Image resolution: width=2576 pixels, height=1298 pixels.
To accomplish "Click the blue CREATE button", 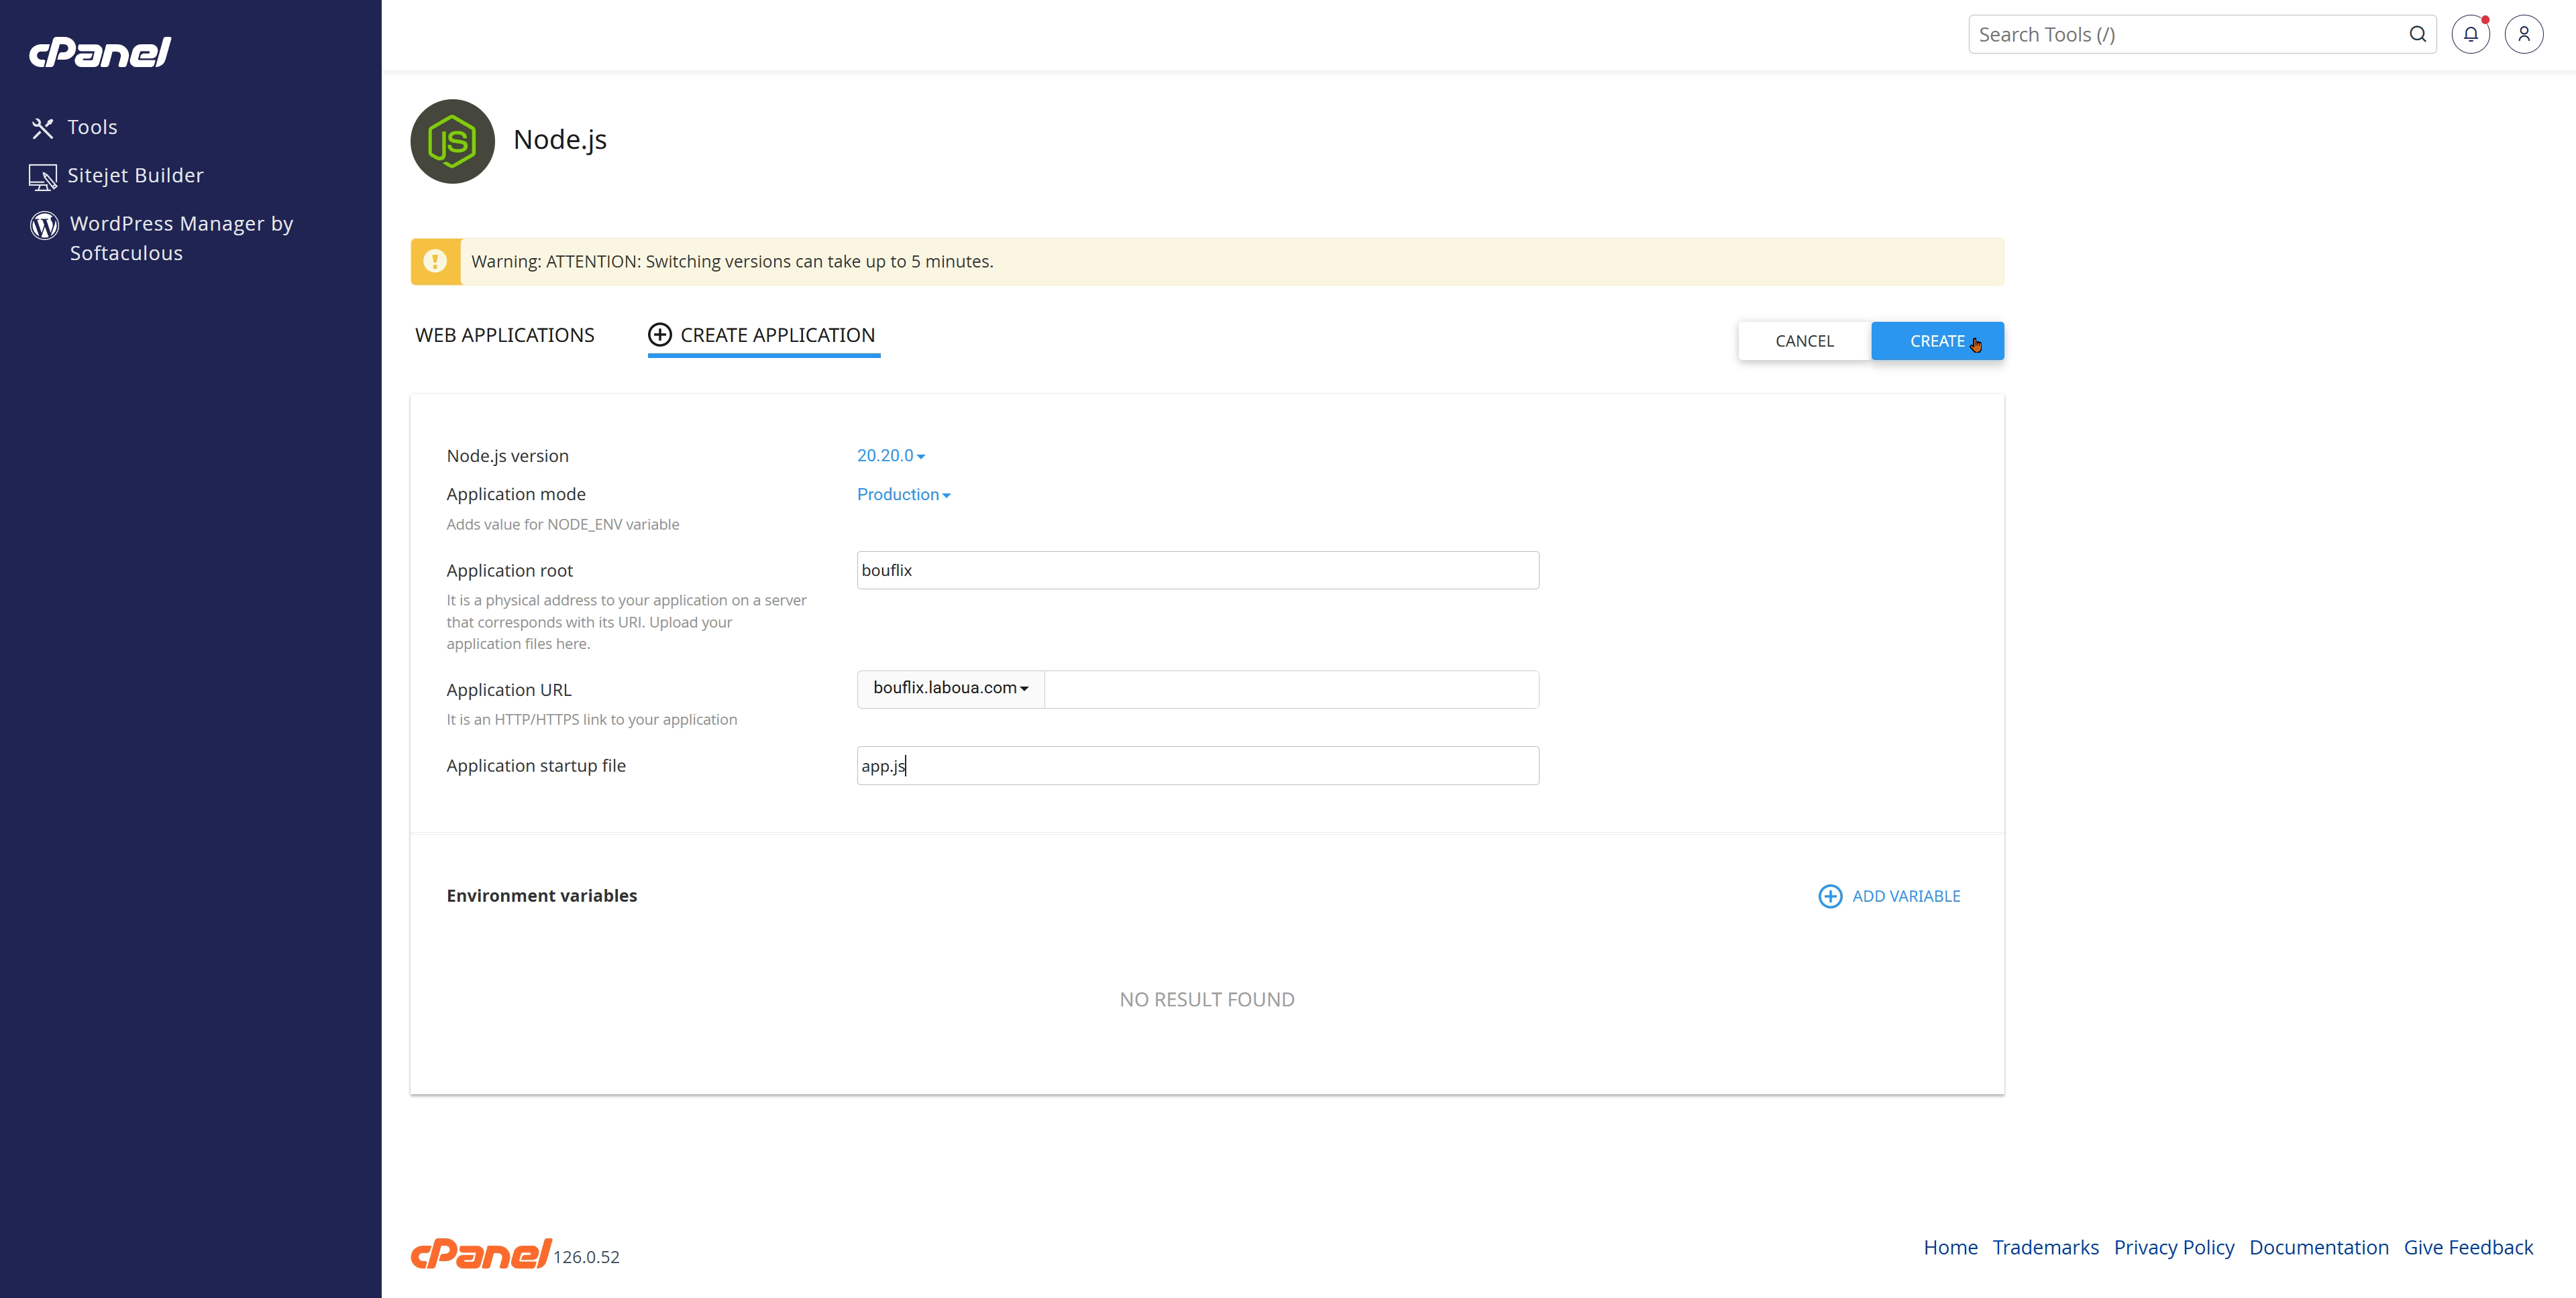I will [1937, 341].
